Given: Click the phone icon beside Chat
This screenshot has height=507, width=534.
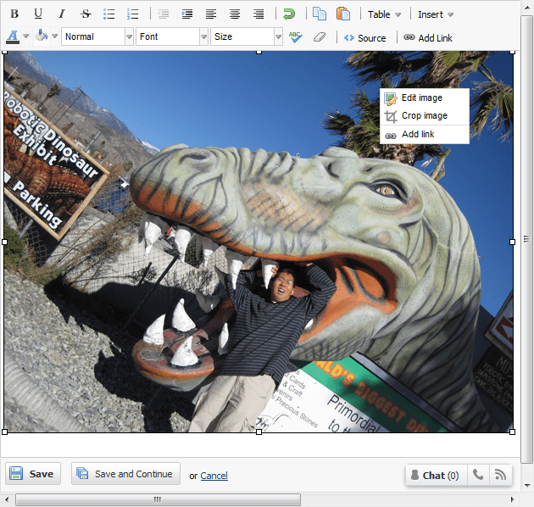Looking at the screenshot, I should tap(478, 475).
